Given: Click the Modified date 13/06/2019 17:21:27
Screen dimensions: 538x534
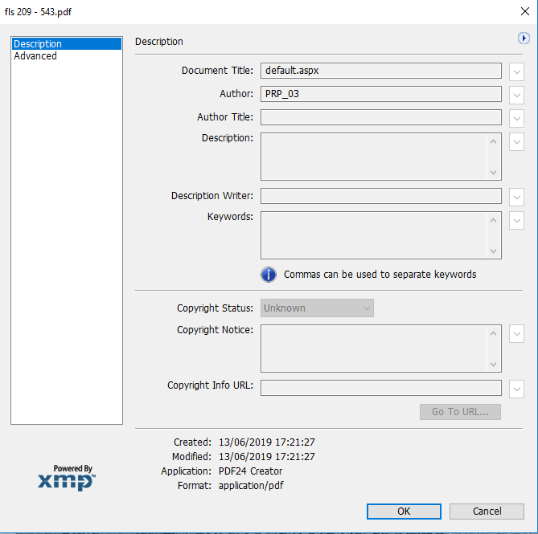Looking at the screenshot, I should (x=267, y=457).
